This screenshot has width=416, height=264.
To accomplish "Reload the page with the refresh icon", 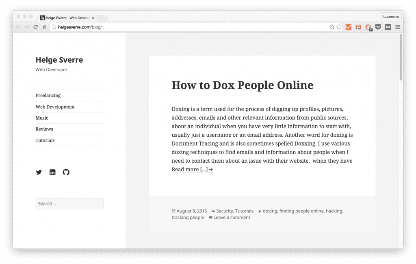I will click(x=36, y=27).
